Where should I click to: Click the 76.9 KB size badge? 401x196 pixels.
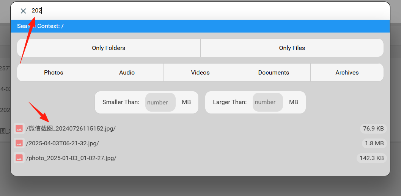click(x=373, y=129)
